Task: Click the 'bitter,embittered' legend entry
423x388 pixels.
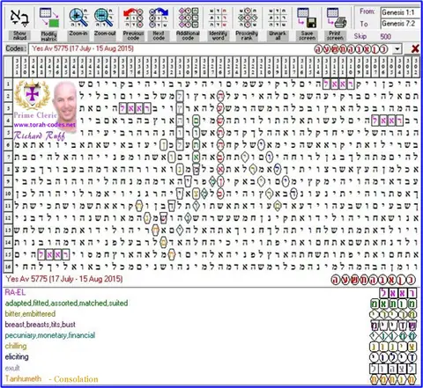Action: [x=30, y=314]
